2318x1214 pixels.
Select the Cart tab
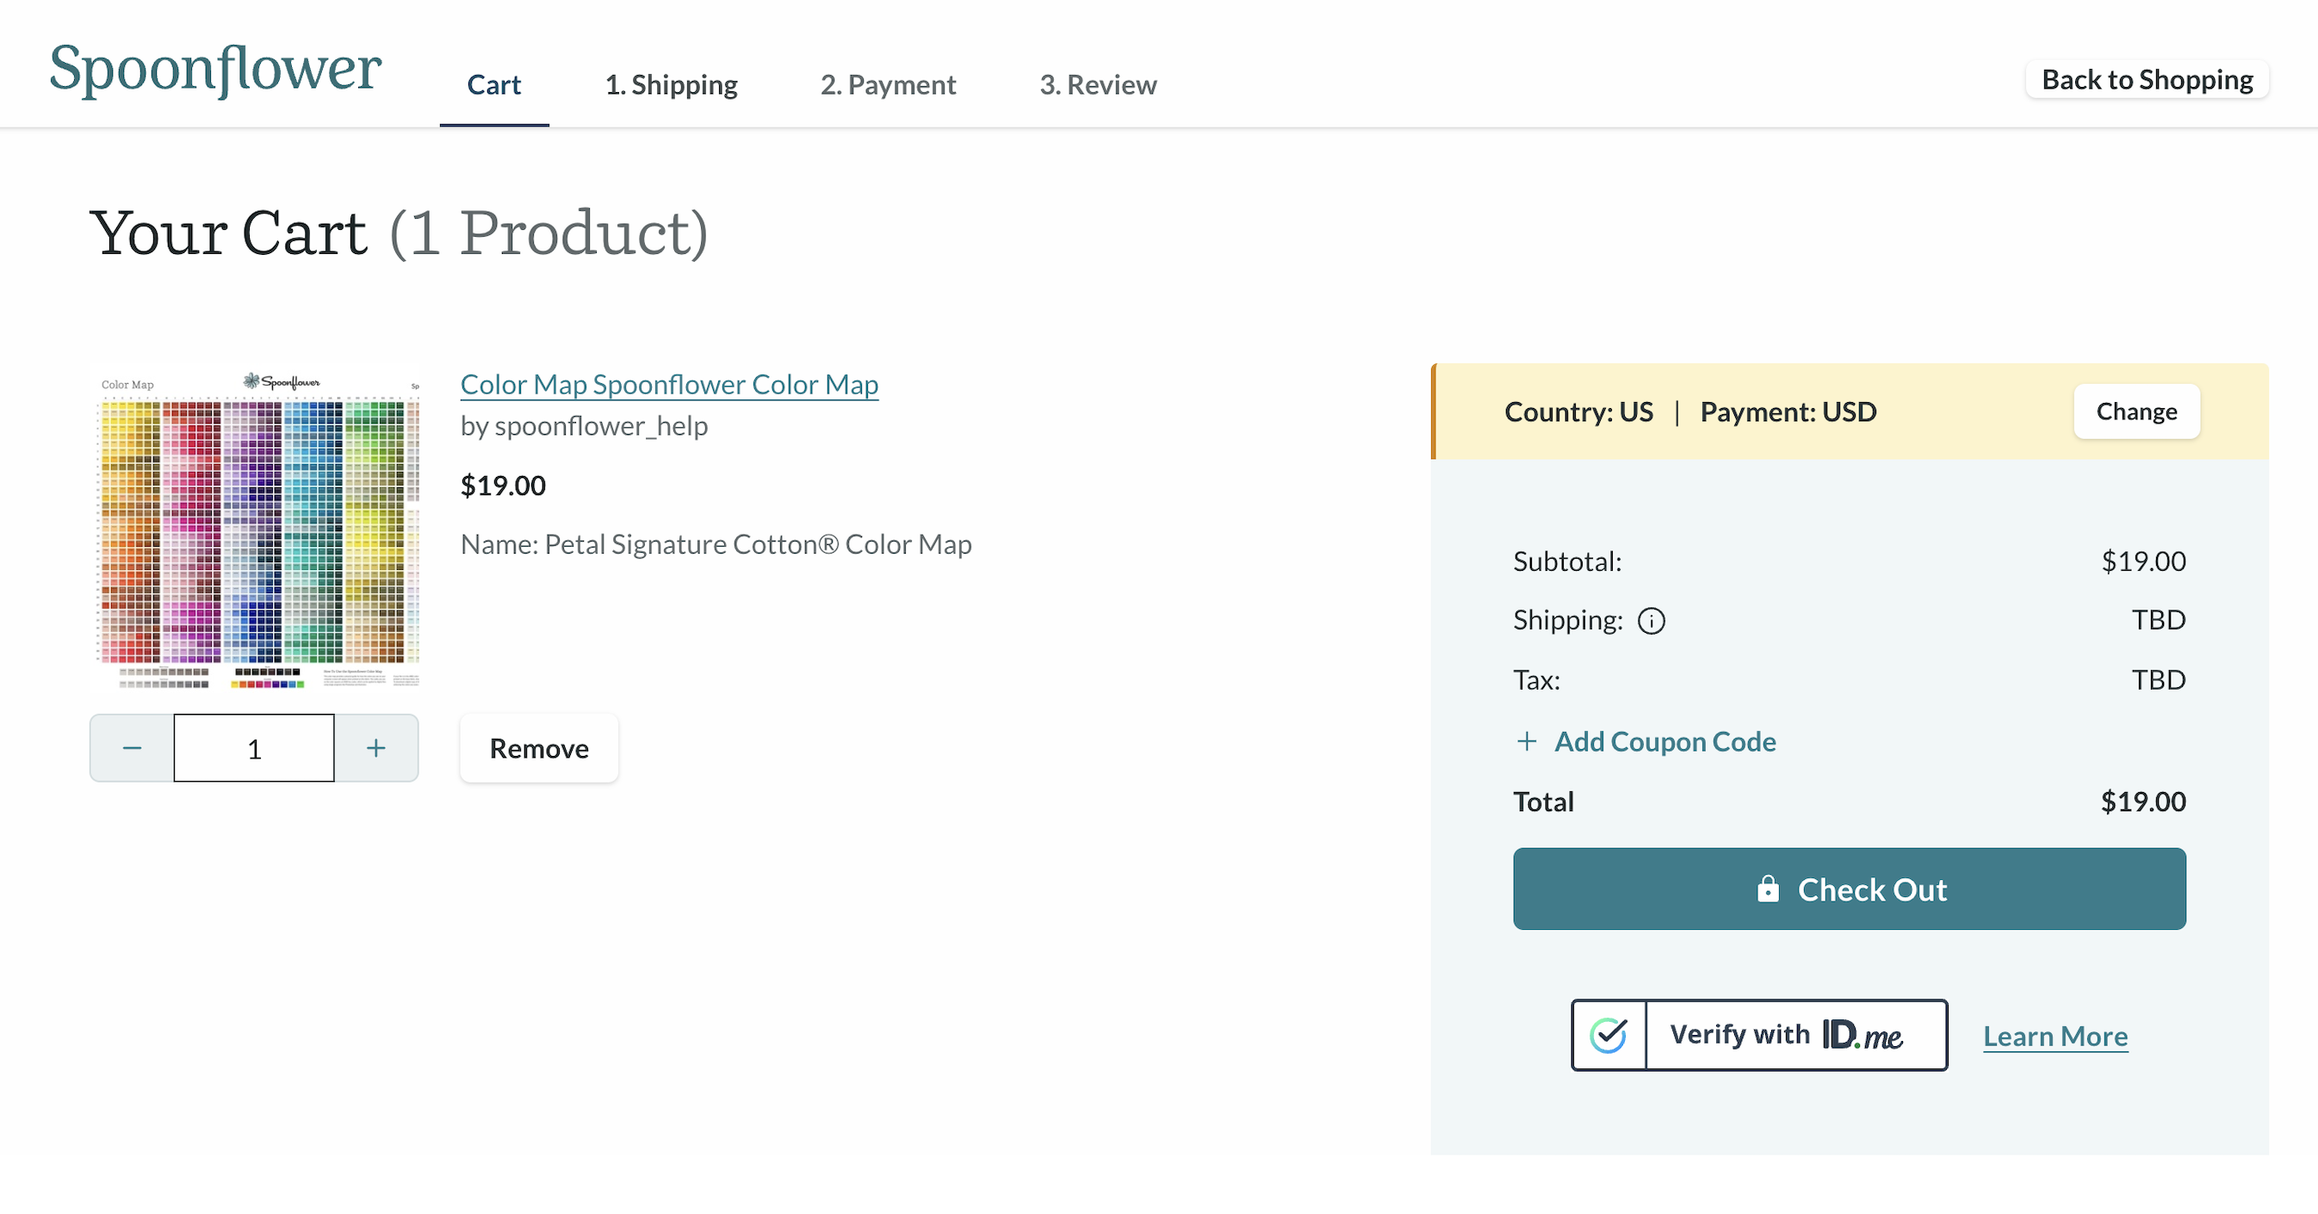(494, 84)
